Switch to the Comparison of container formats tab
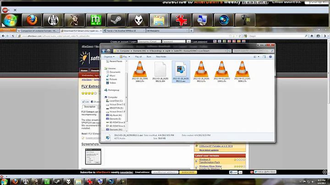This screenshot has width=330, height=185. 38,31
